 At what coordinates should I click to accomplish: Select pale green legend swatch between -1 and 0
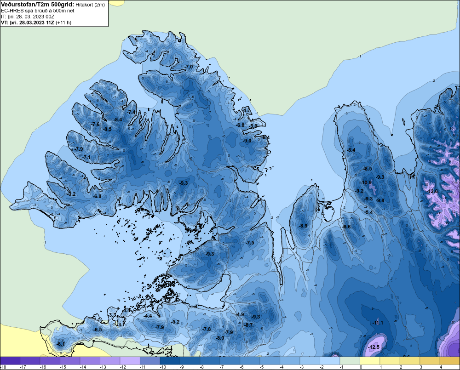(350, 361)
